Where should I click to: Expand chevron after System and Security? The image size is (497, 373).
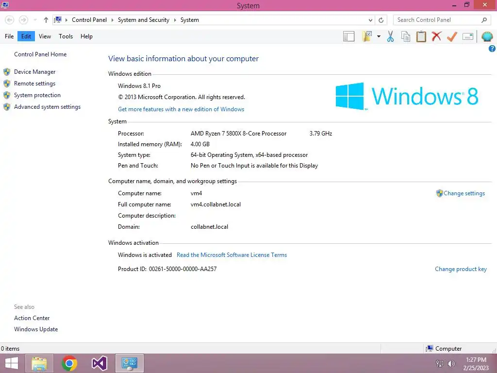175,20
